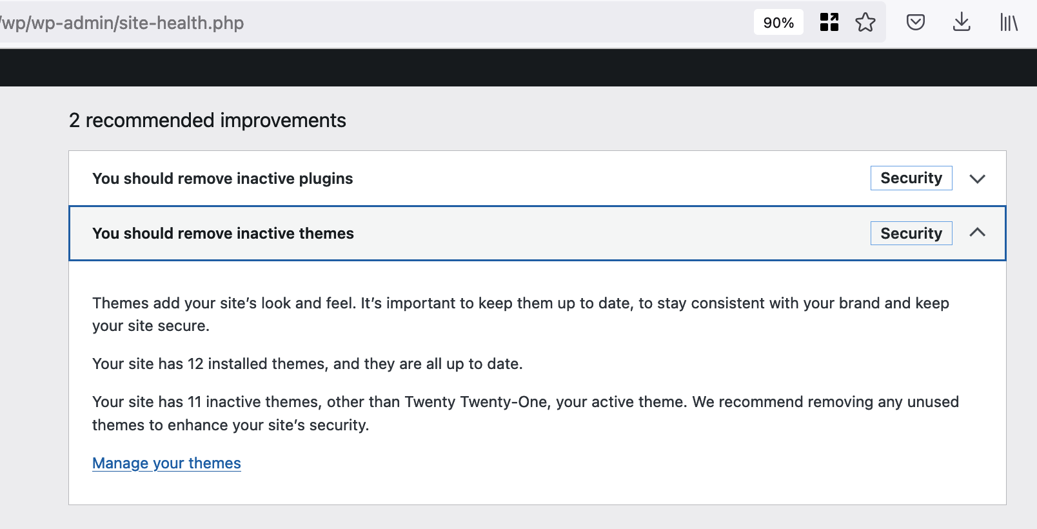This screenshot has width=1037, height=529.
Task: Click the grid icon in the address bar
Action: tap(829, 23)
